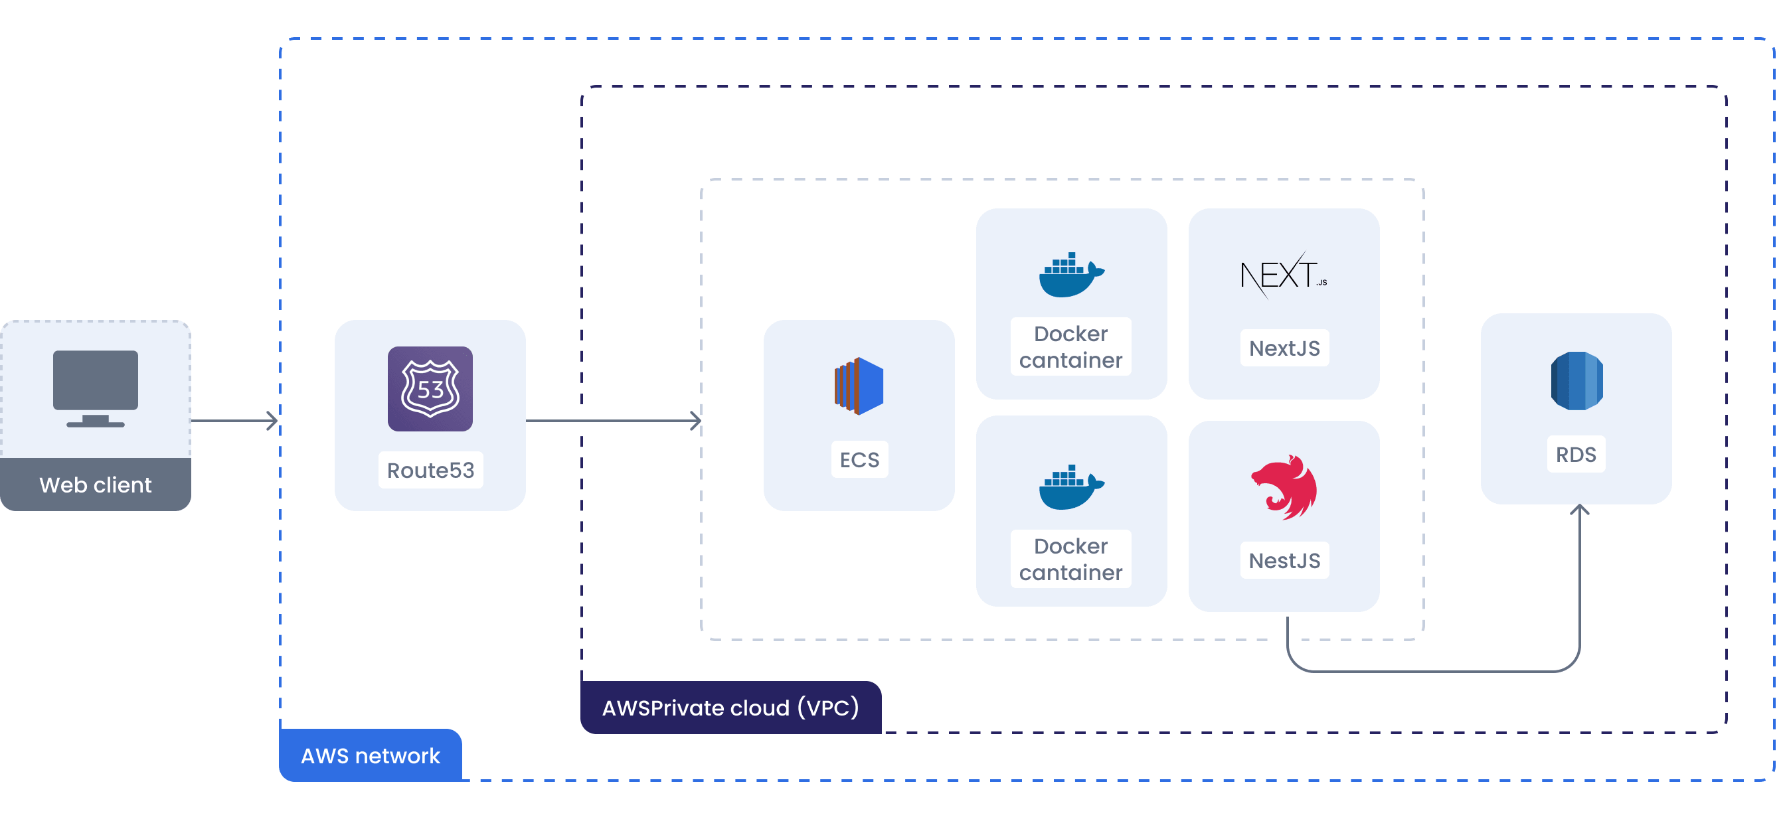Select the RDS database icon
The image size is (1785, 831).
pos(1576,381)
